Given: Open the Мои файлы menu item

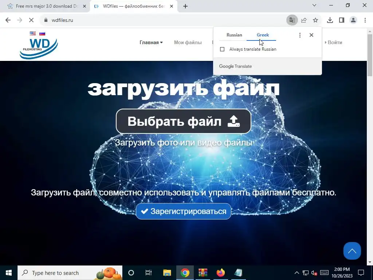Looking at the screenshot, I should pos(188,43).
